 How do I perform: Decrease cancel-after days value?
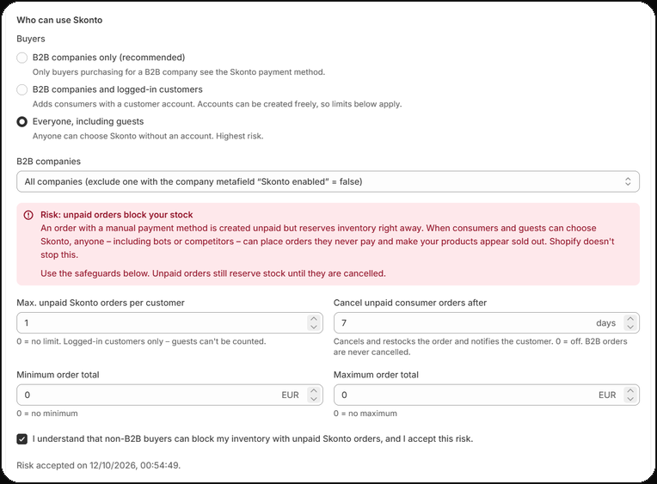630,328
